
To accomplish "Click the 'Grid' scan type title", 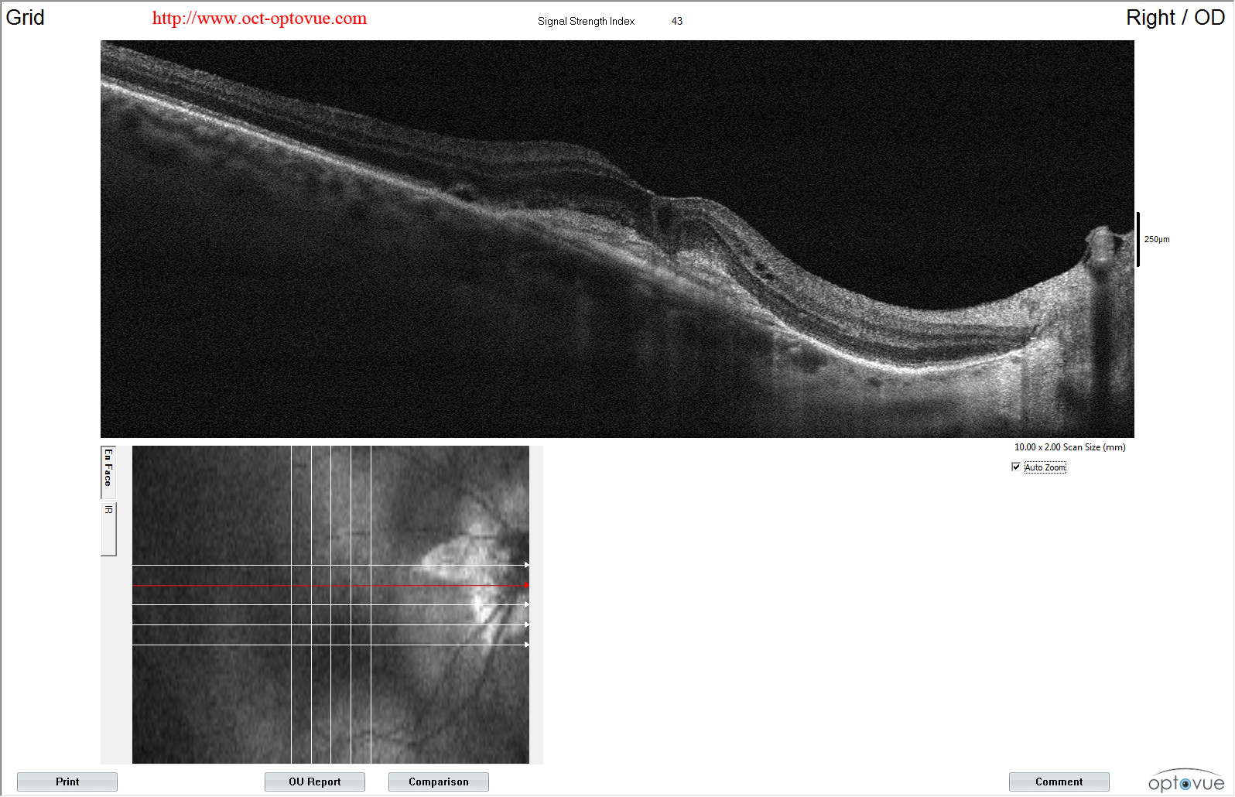I will point(25,18).
